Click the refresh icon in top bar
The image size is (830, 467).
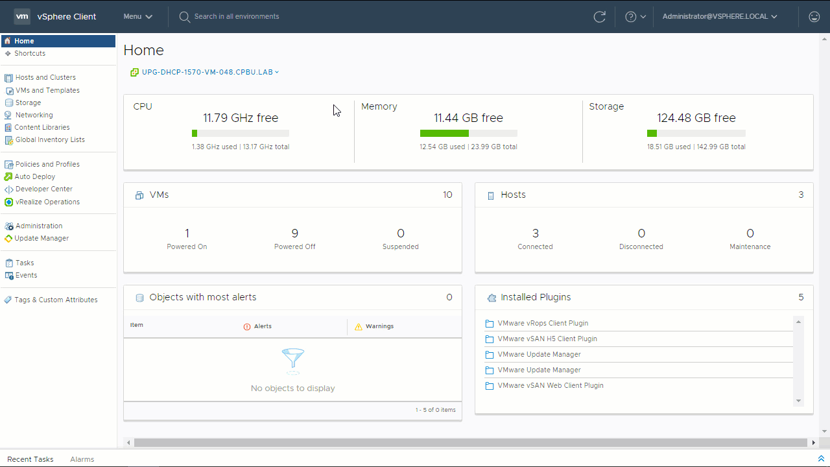[x=599, y=17]
